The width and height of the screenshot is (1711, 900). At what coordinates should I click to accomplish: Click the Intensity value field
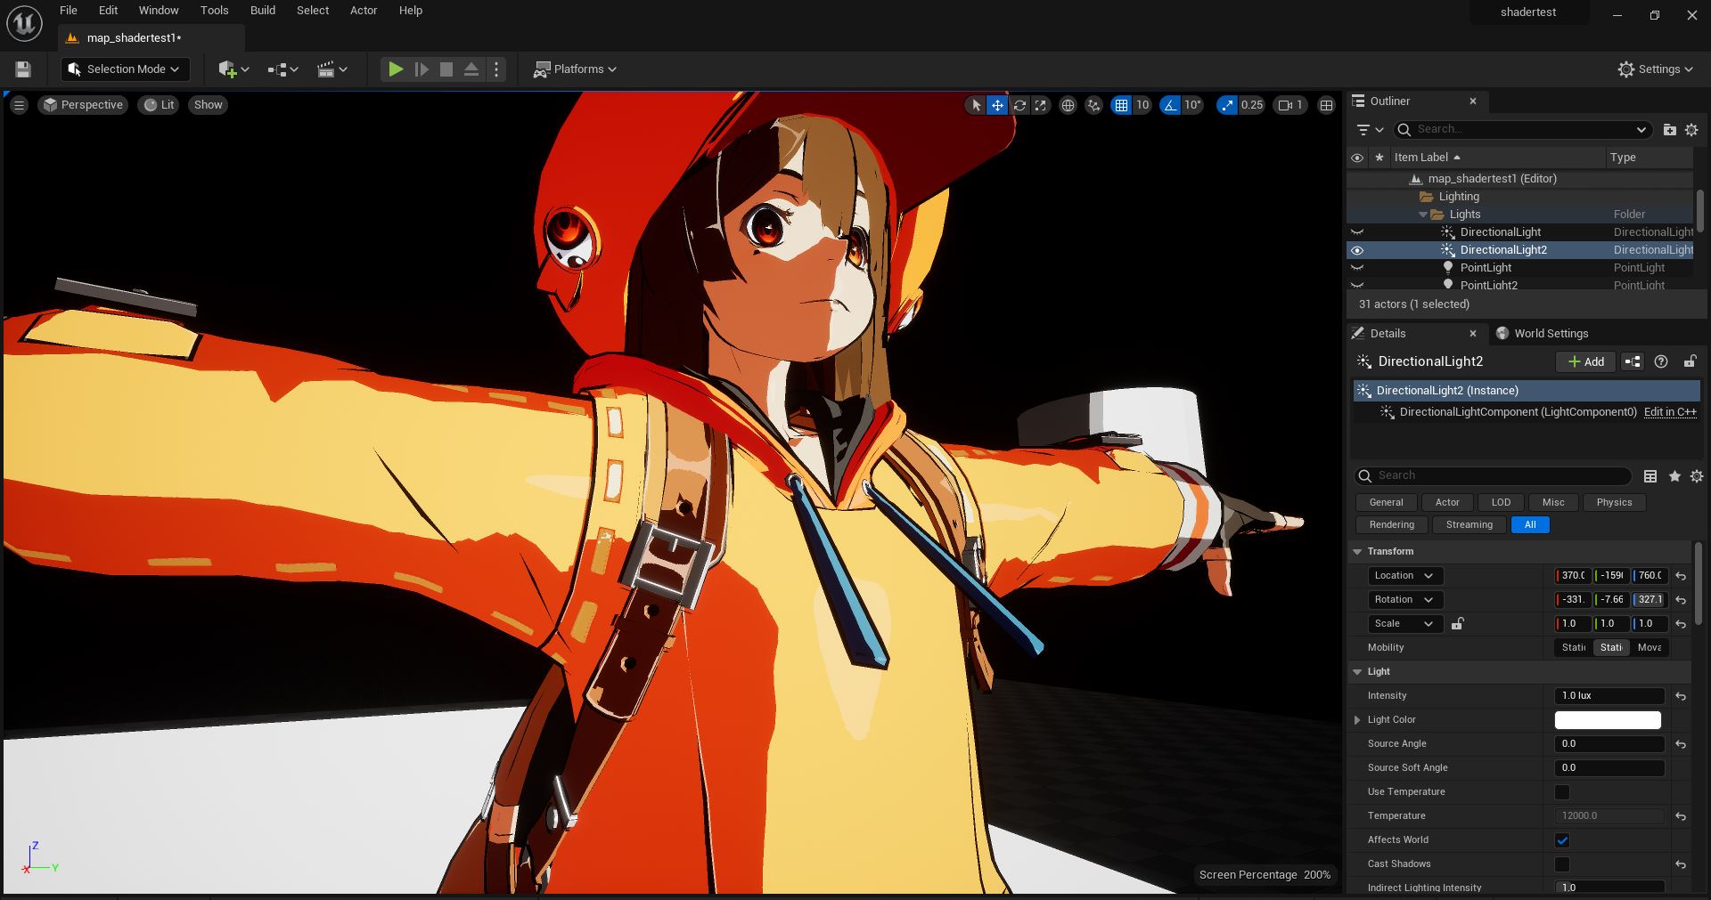(x=1609, y=696)
